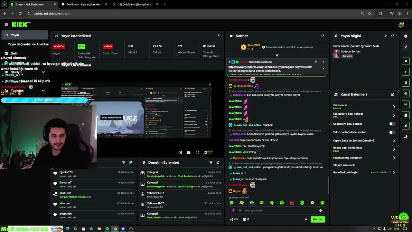Open the wraithesports.com link in pinned message
Viewport: 412px width, 232px height.
(x=246, y=67)
